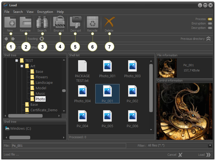
Task: Click the Shell list scroll down arrow
Action: pyautogui.click(x=151, y=130)
